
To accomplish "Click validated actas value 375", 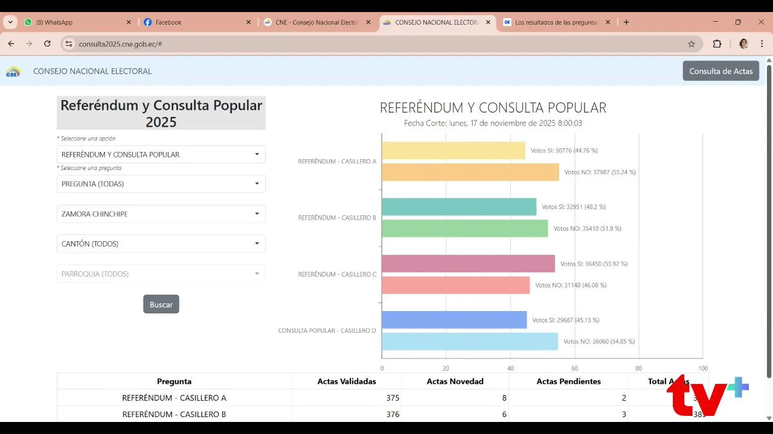I will 393,398.
